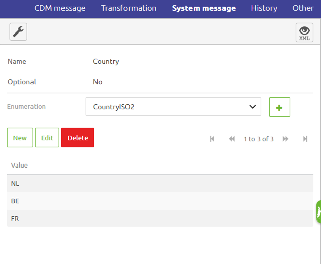Click the Enumeration label
Screen dimensions: 321x264
(26, 107)
